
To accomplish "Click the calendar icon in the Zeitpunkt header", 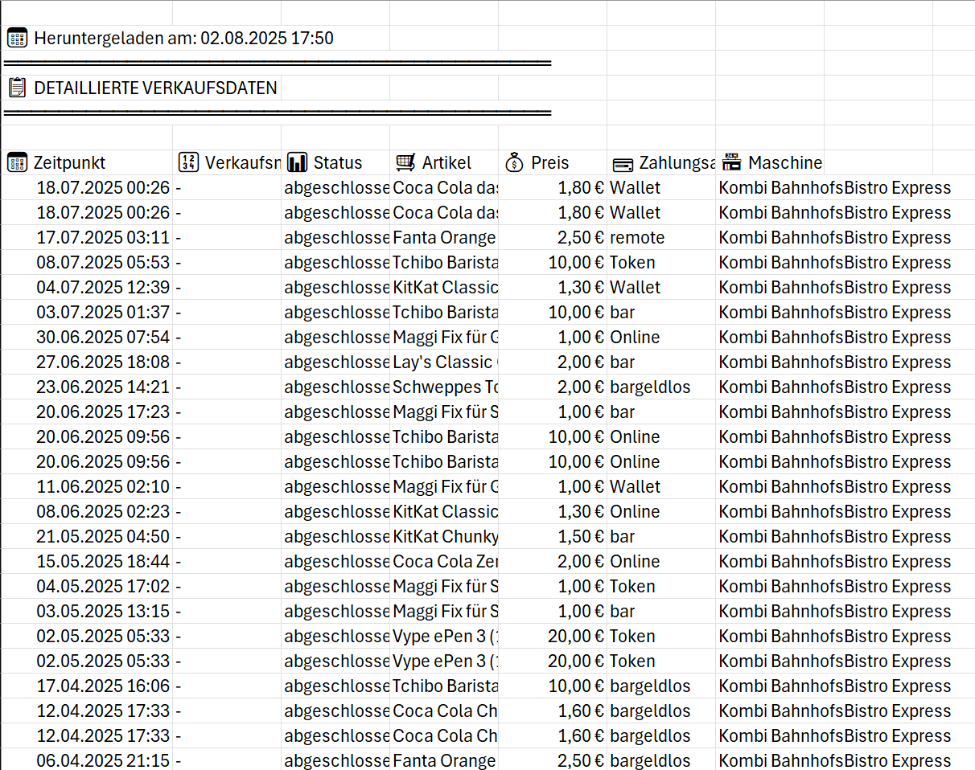I will click(16, 163).
